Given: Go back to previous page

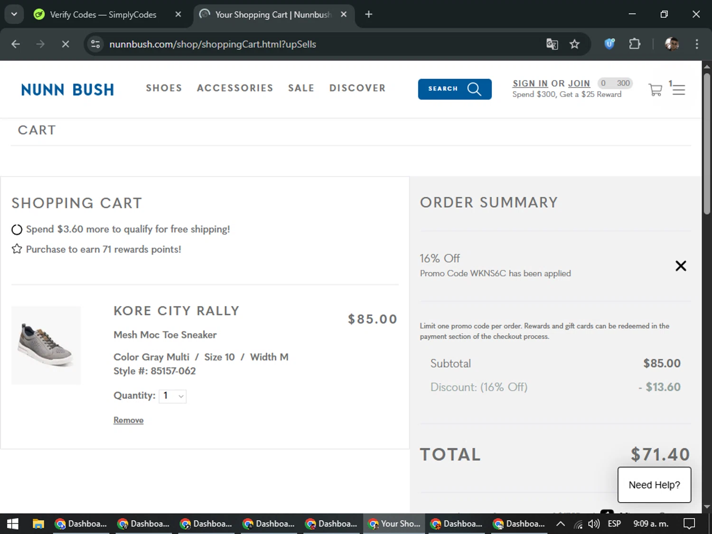Looking at the screenshot, I should tap(16, 44).
